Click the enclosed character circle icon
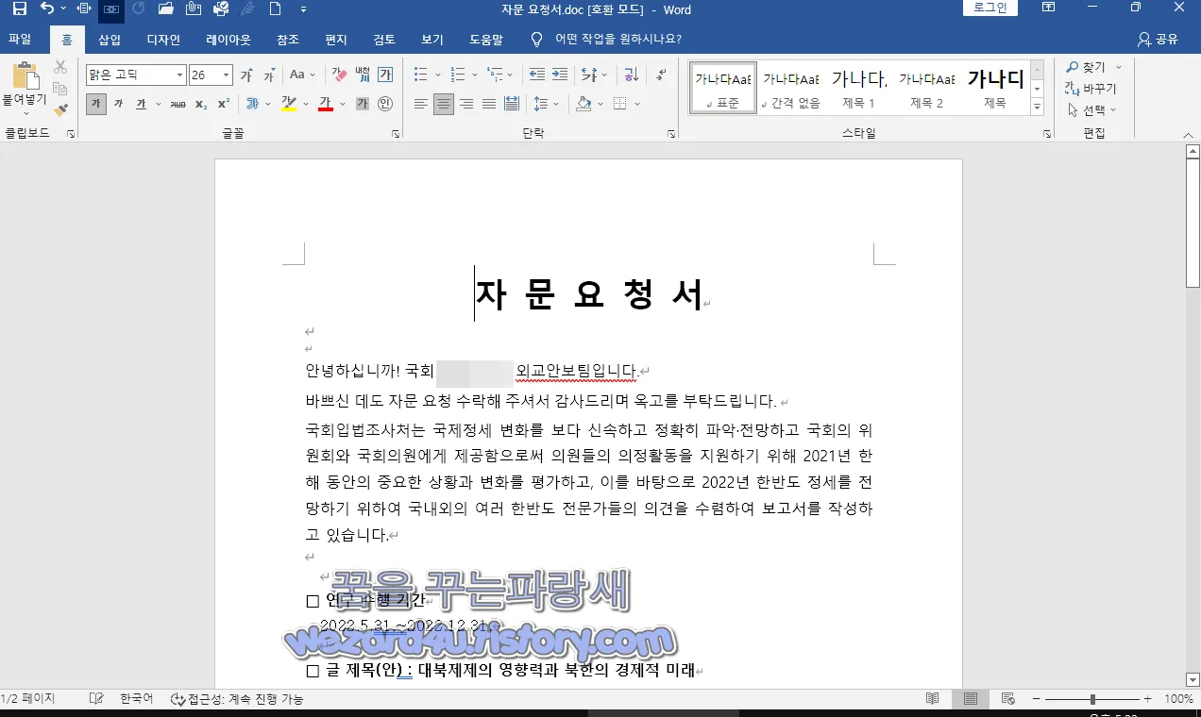The height and width of the screenshot is (717, 1201). pos(385,104)
